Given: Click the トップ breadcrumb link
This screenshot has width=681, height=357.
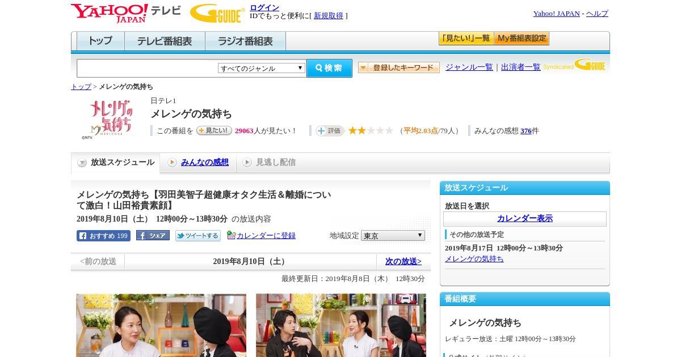Looking at the screenshot, I should pyautogui.click(x=81, y=87).
